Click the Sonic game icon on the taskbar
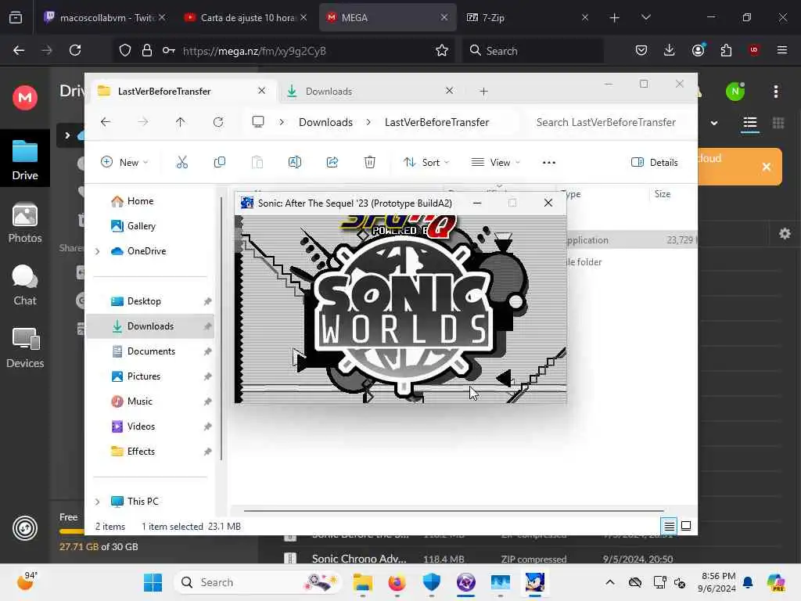801x601 pixels. [535, 582]
